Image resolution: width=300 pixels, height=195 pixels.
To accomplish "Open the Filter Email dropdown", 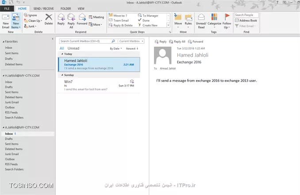I will [245, 26].
